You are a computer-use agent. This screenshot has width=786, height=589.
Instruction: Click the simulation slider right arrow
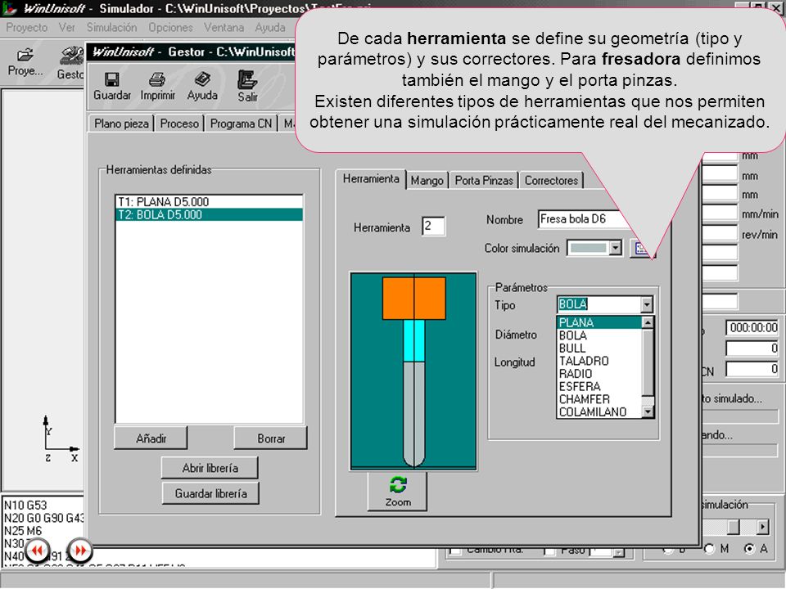coord(762,527)
